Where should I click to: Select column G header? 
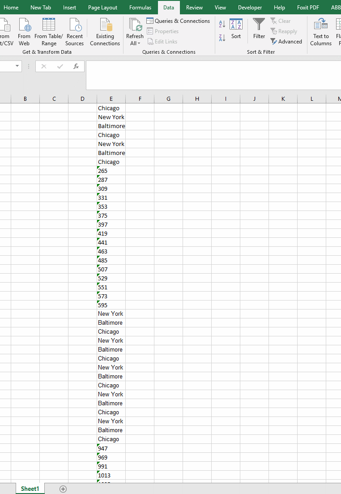pyautogui.click(x=168, y=99)
